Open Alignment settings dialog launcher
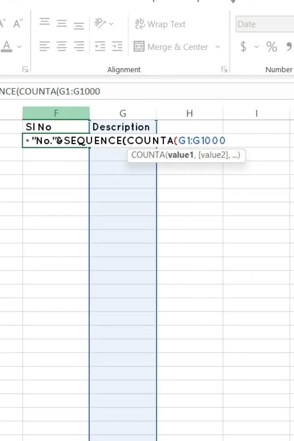The image size is (294, 441). pyautogui.click(x=224, y=70)
